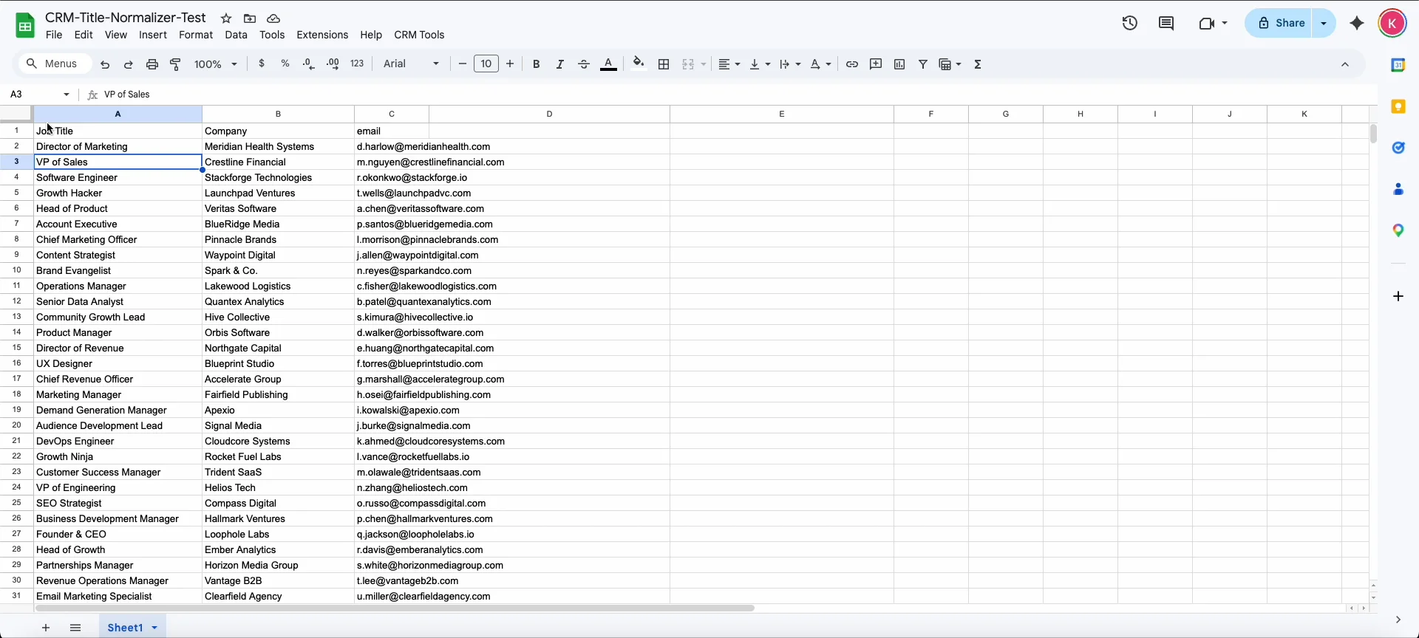Open Sheets home logo

(x=25, y=26)
